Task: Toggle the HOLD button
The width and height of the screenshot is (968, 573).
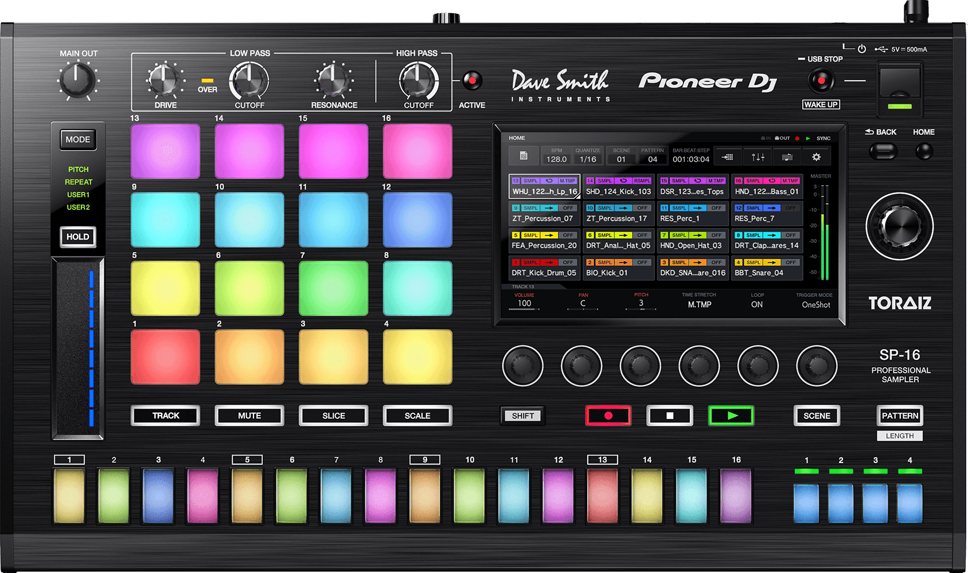Action: point(78,237)
